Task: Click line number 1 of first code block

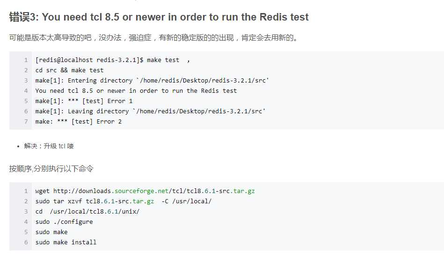Action: point(26,60)
